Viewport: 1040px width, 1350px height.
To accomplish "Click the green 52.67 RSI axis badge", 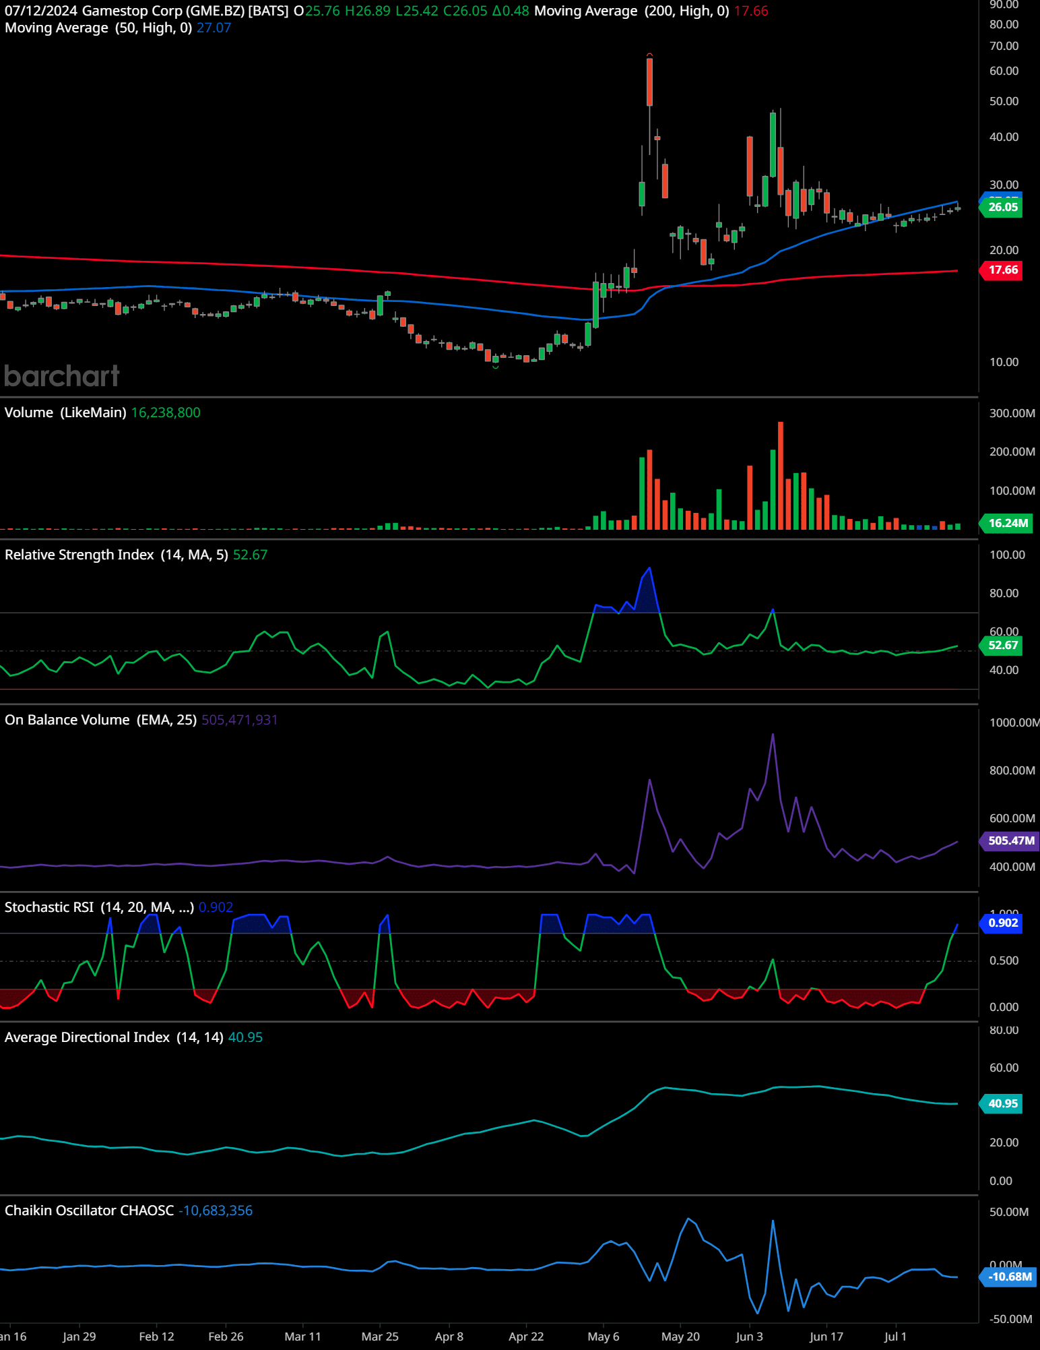I will (x=1002, y=646).
